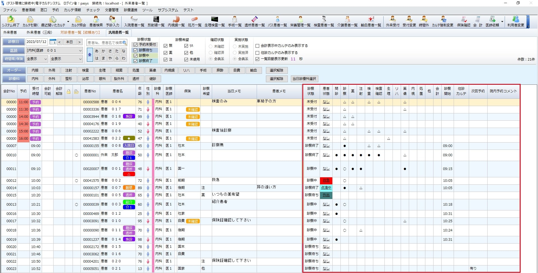Click the 時間外 toolbar icon

click(x=424, y=22)
